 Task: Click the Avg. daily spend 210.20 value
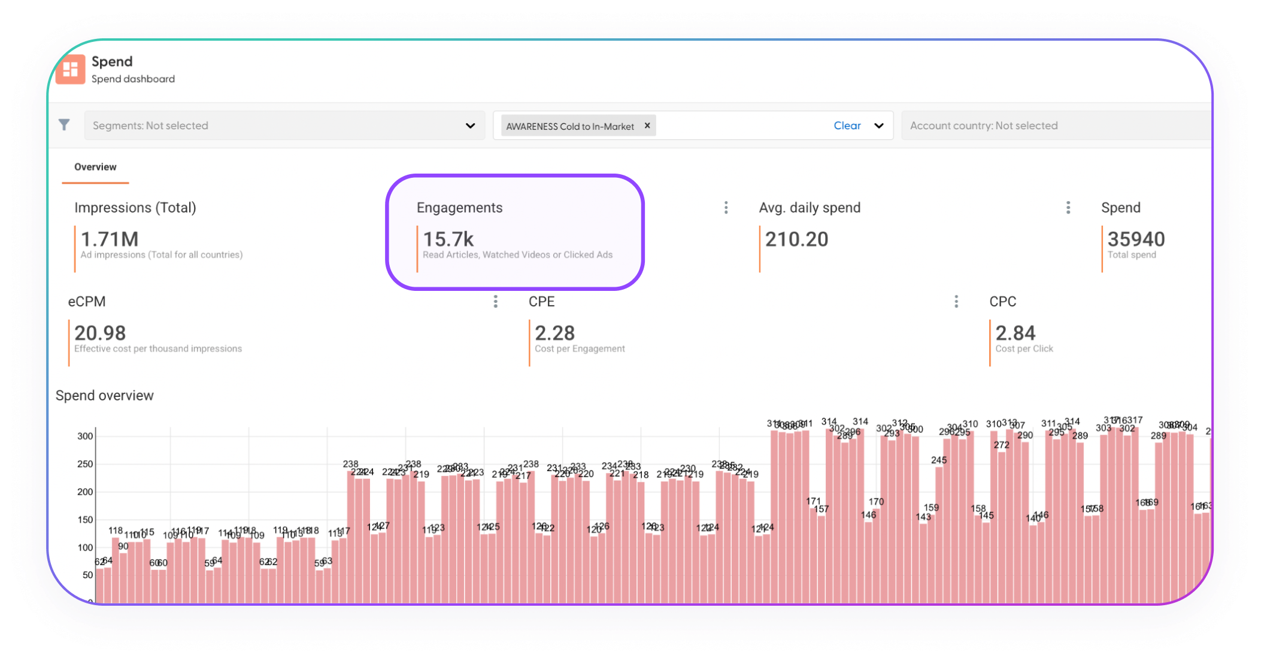pyautogui.click(x=796, y=239)
